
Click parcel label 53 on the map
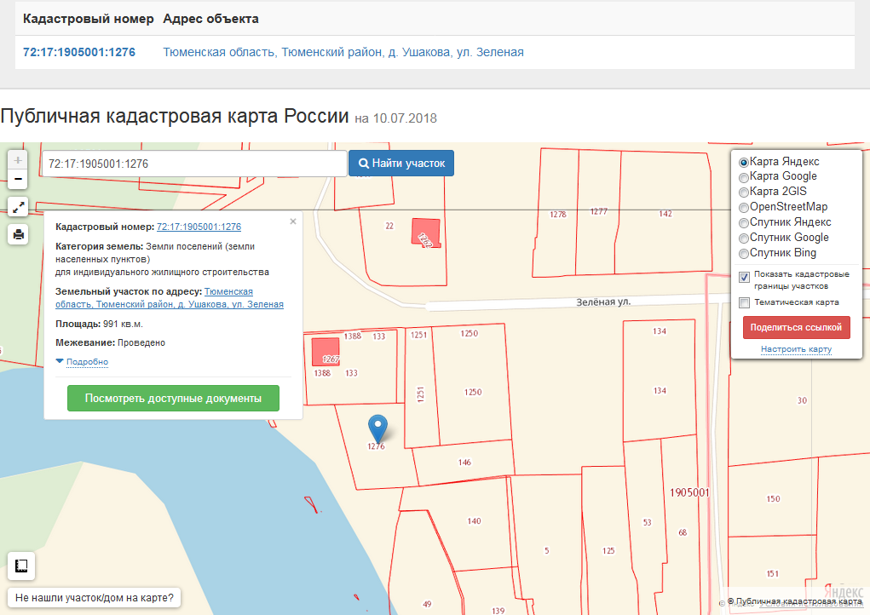click(x=647, y=522)
